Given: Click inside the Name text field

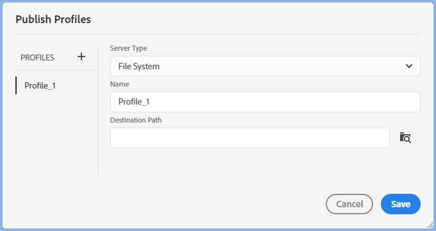Looking at the screenshot, I should (x=265, y=102).
